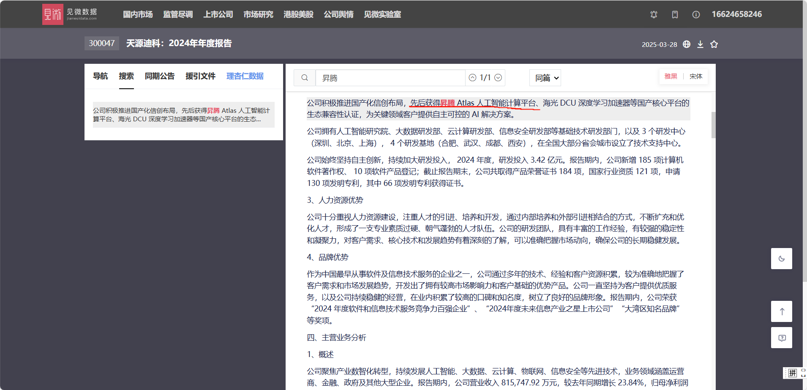The width and height of the screenshot is (807, 390).
Task: Click the search magnifier icon
Action: click(x=305, y=78)
